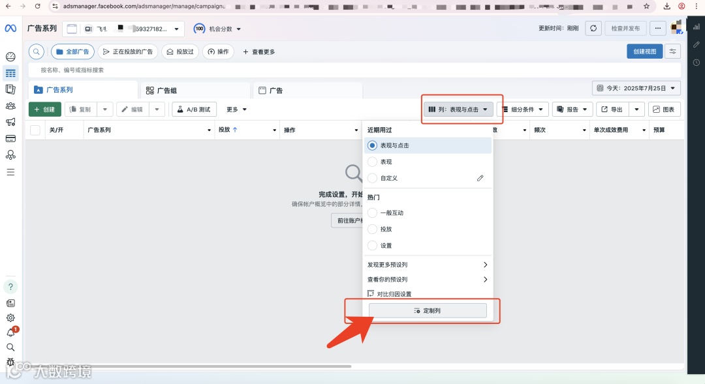This screenshot has width=705, height=384.
Task: Click 创建视图 button
Action: (x=645, y=52)
